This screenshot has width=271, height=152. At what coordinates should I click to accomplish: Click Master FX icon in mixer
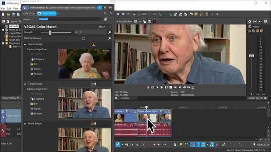249,31
